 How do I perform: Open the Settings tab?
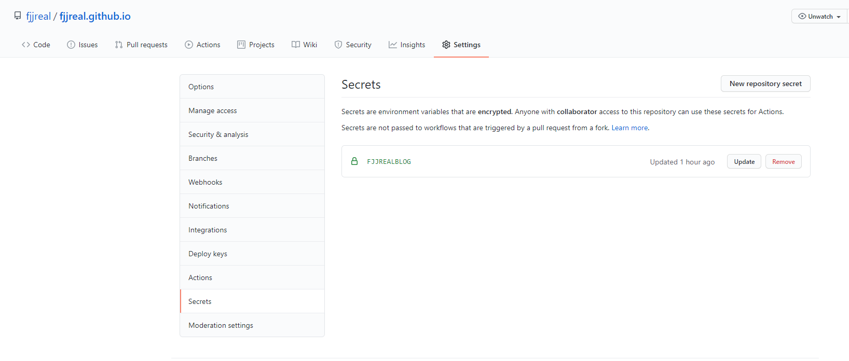tap(461, 45)
